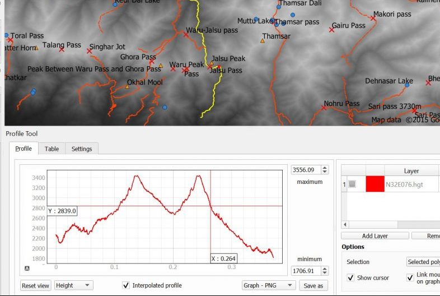Toggle the Interpolated profile checkbox
Image resolution: width=440 pixels, height=296 pixels.
click(126, 285)
